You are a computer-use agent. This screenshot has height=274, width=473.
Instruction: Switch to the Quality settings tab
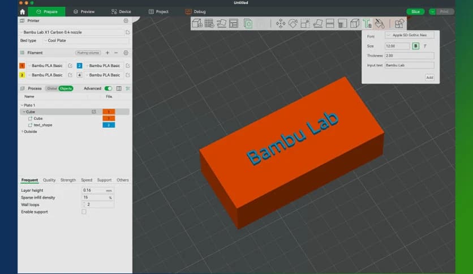[49, 180]
